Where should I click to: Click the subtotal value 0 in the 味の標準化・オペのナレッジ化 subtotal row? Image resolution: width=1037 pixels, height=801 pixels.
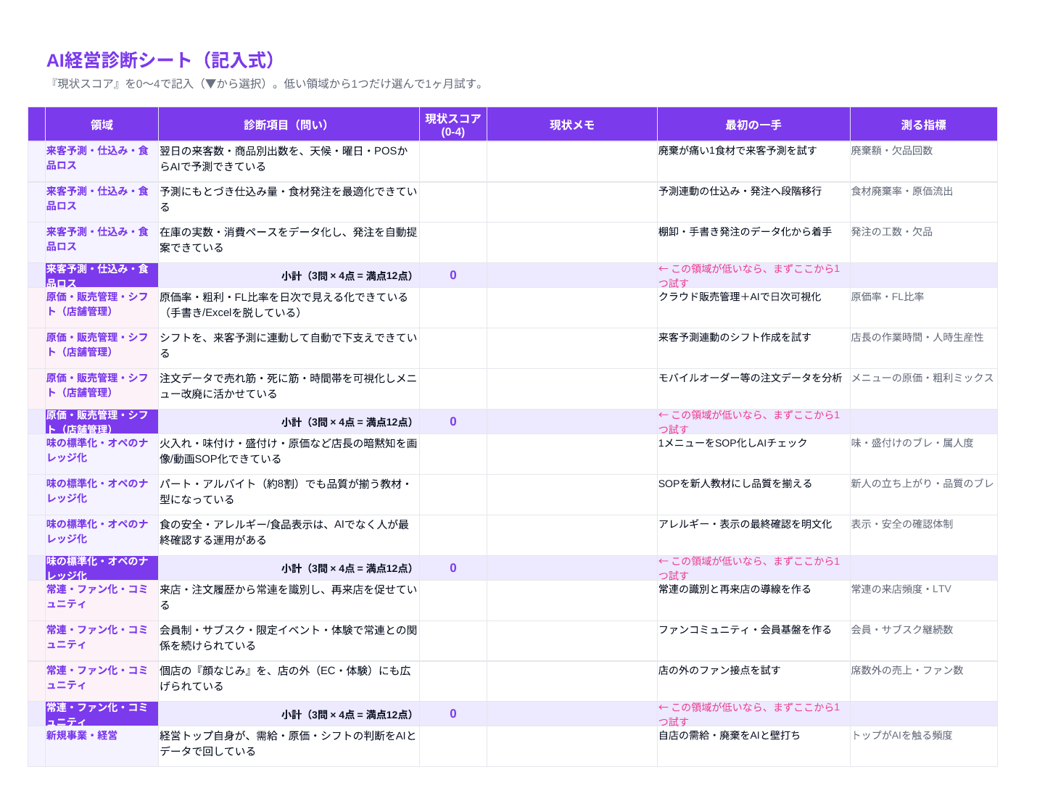tap(453, 568)
